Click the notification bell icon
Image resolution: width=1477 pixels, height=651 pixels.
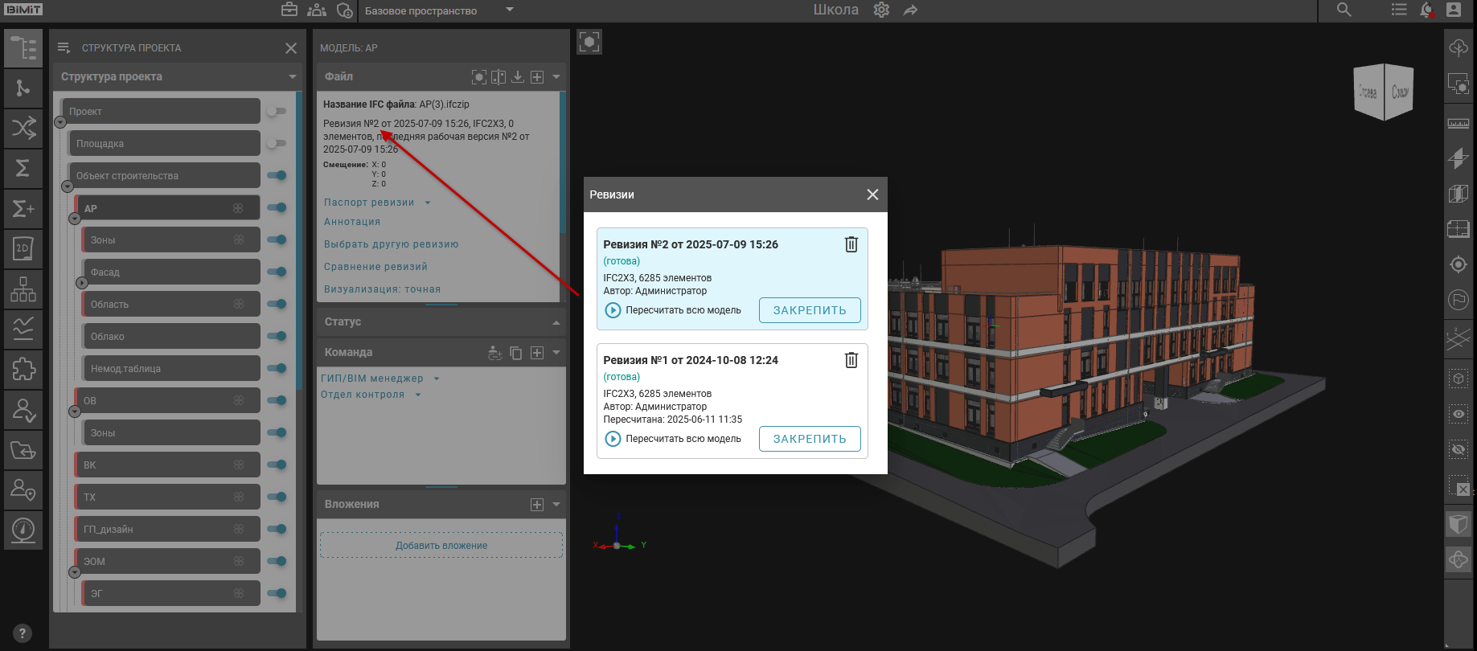1426,10
